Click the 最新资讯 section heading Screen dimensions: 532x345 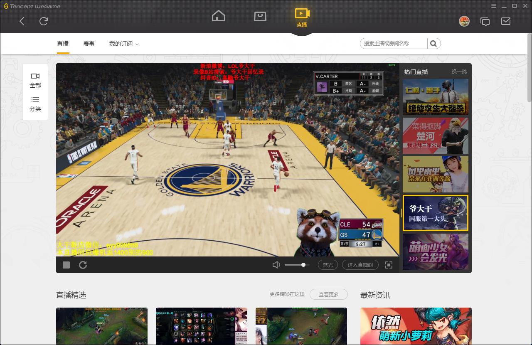pyautogui.click(x=375, y=295)
